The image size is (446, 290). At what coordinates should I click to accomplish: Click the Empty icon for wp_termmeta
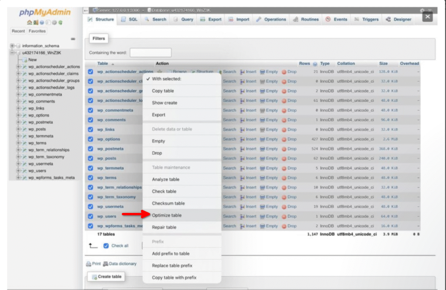point(263,169)
